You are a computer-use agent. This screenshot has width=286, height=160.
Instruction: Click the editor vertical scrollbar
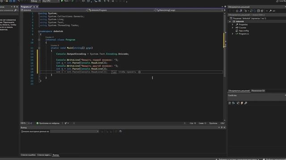(225, 45)
